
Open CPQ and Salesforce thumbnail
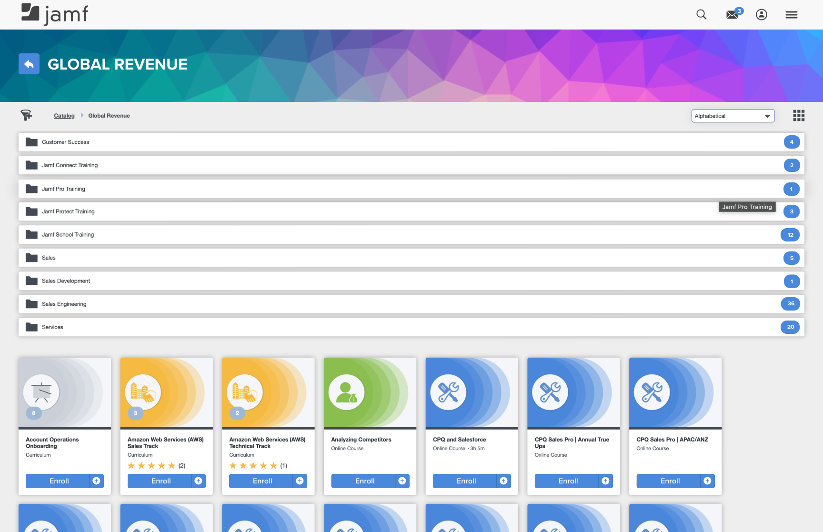[472, 393]
